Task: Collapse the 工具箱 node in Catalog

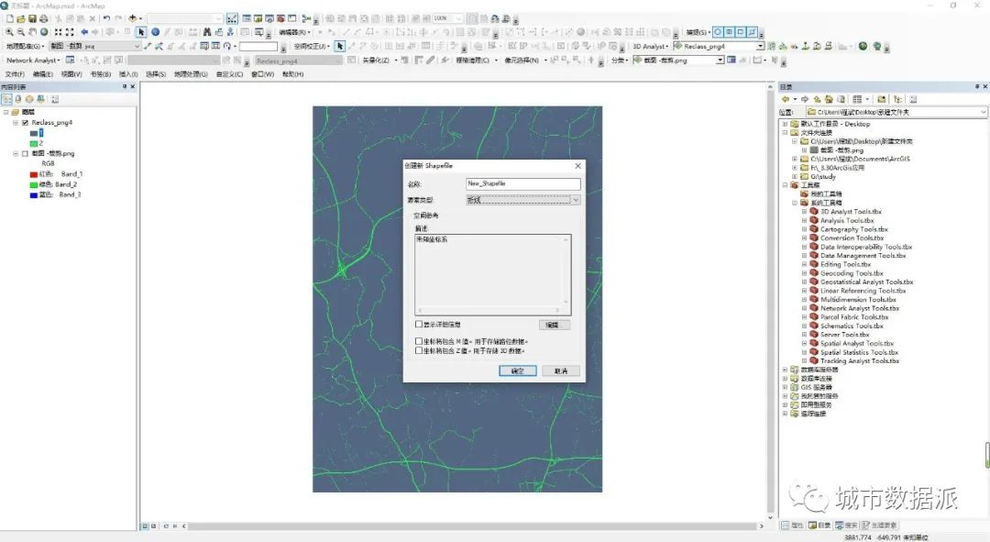Action: coord(785,185)
